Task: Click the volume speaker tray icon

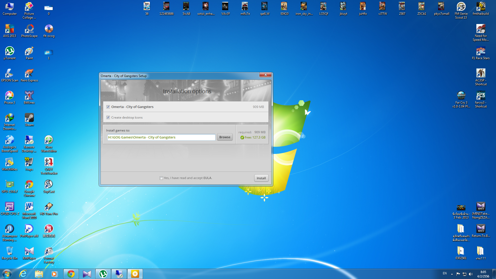Action: pos(470,274)
